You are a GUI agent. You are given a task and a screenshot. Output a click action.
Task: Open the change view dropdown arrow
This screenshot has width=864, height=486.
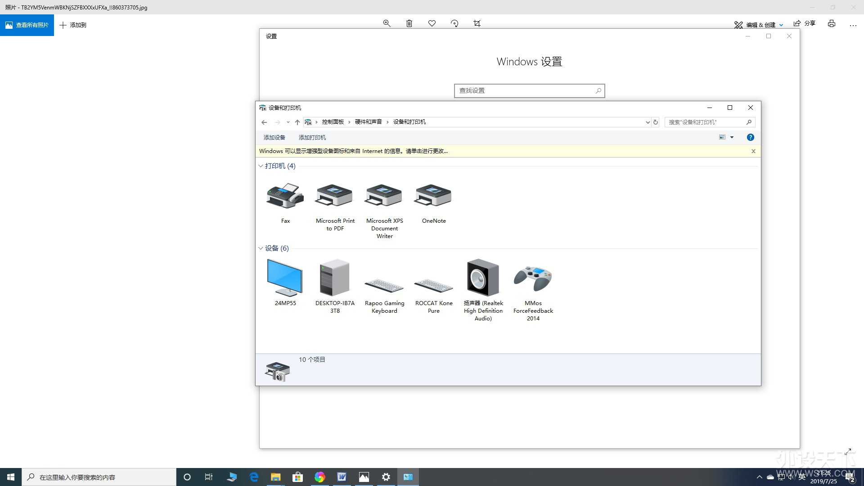click(732, 137)
